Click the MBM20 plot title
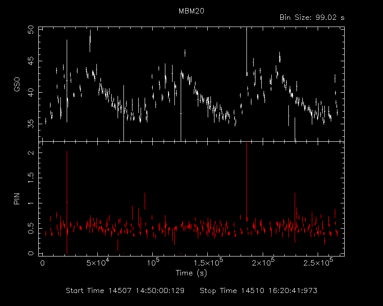 [x=191, y=11]
